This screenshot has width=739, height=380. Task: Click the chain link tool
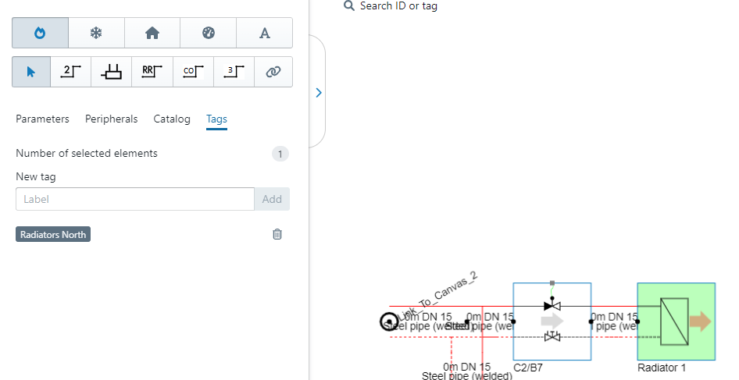[x=273, y=72]
